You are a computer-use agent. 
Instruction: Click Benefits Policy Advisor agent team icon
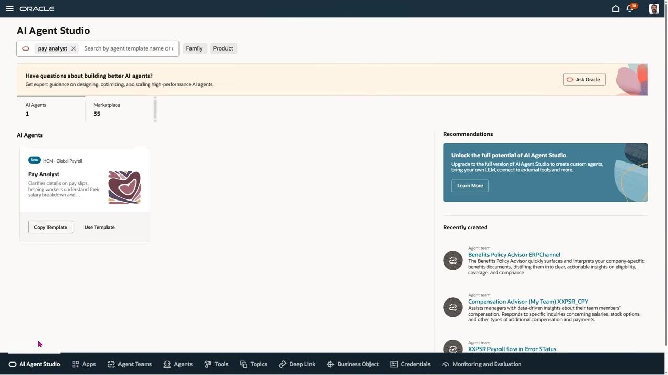point(453,260)
